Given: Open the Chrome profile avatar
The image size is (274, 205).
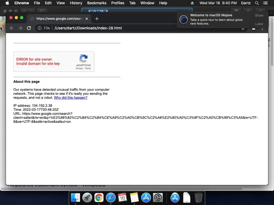Looking at the screenshot, I should click(254, 29).
